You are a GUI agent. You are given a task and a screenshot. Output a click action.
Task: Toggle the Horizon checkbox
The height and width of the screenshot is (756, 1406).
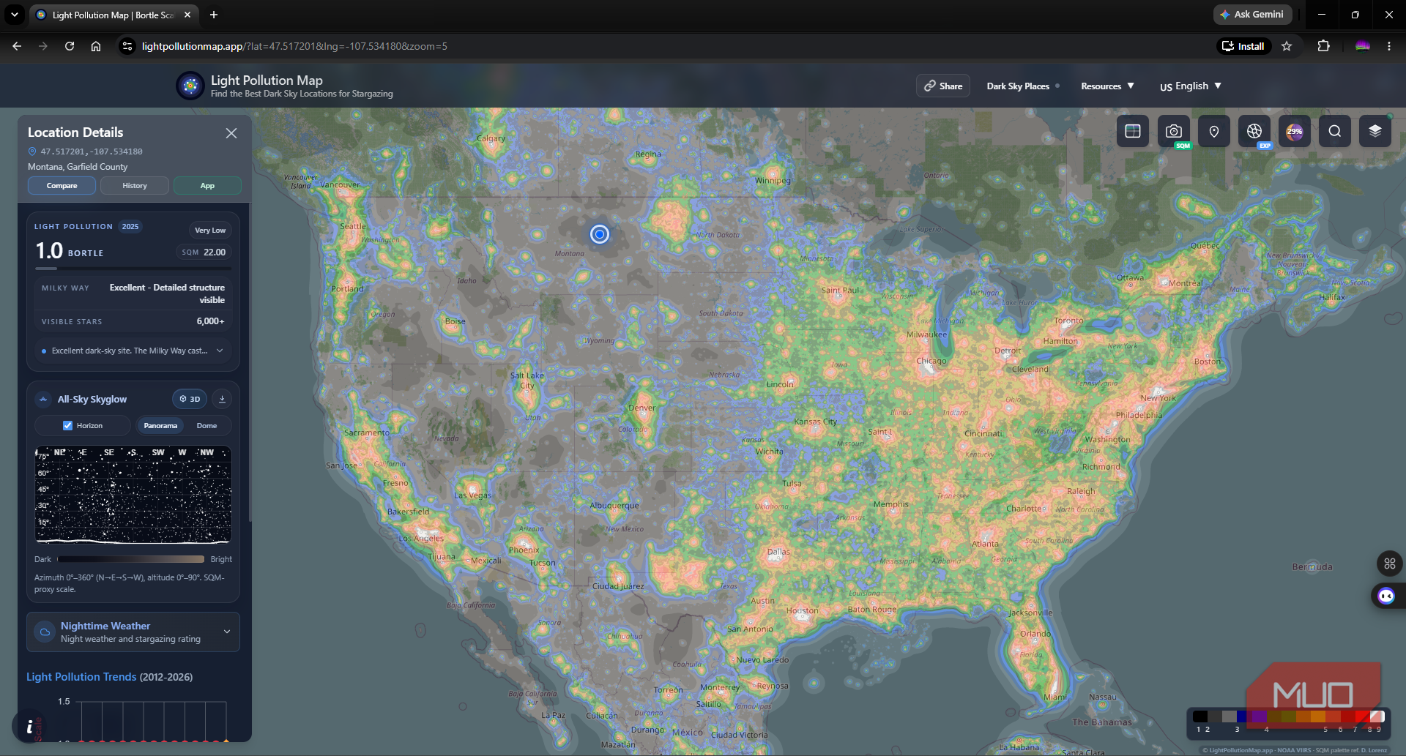pos(67,425)
